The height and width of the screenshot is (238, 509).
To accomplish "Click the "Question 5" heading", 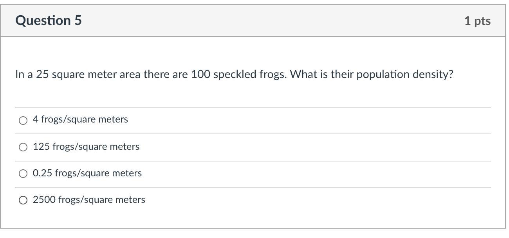I will 49,20.
